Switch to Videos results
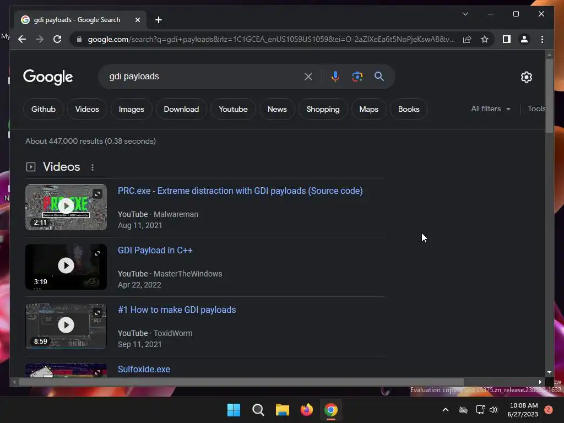 [x=87, y=109]
